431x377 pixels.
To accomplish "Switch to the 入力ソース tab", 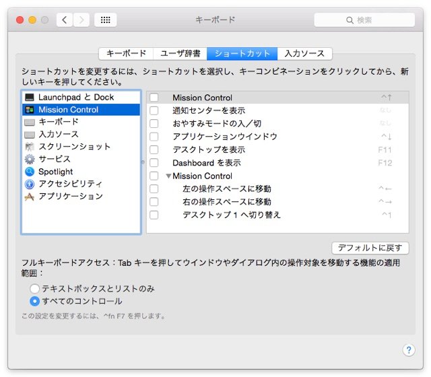I will coord(304,53).
